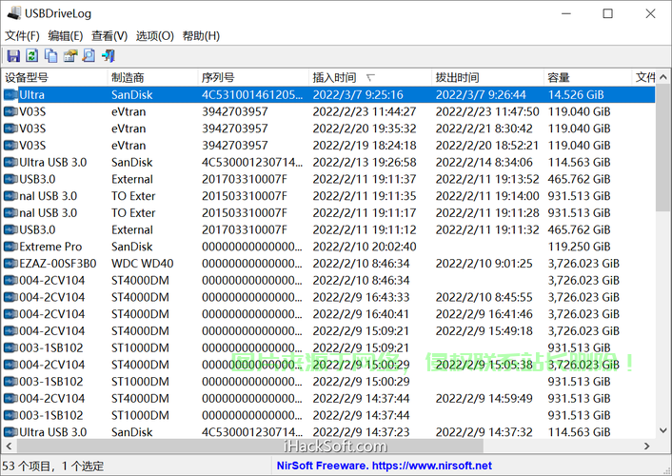Sort by the 插入时间 column header

pos(370,78)
